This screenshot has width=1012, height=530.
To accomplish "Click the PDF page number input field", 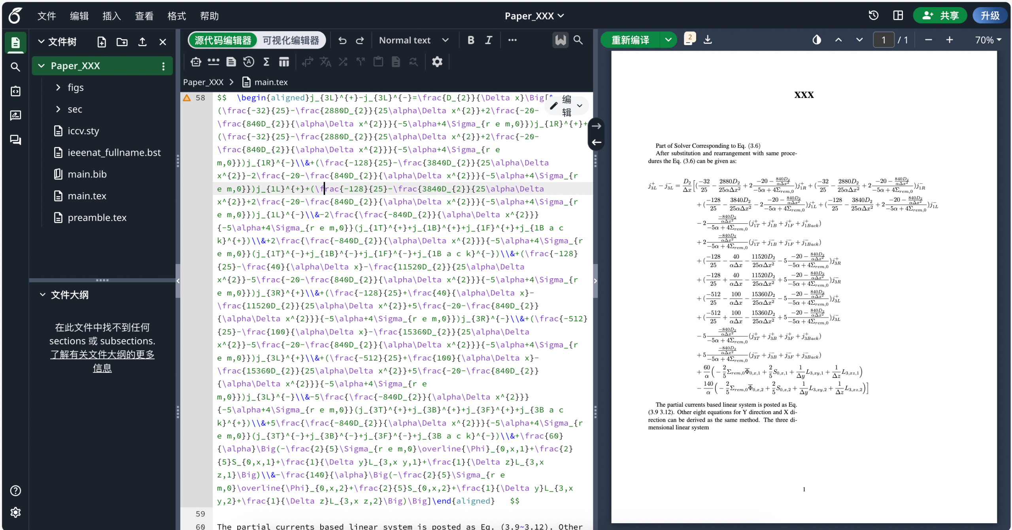I will [x=883, y=40].
